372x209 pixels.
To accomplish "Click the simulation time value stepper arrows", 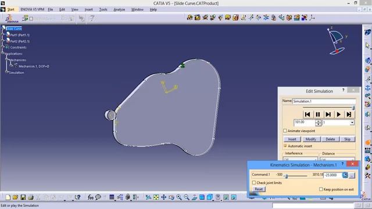I will pos(318,122).
